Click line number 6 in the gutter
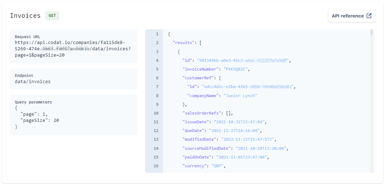The image size is (384, 184). coord(157,78)
